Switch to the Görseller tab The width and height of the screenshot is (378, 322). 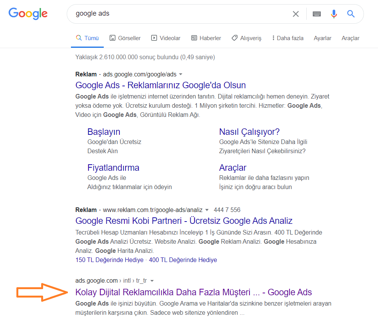coord(125,38)
